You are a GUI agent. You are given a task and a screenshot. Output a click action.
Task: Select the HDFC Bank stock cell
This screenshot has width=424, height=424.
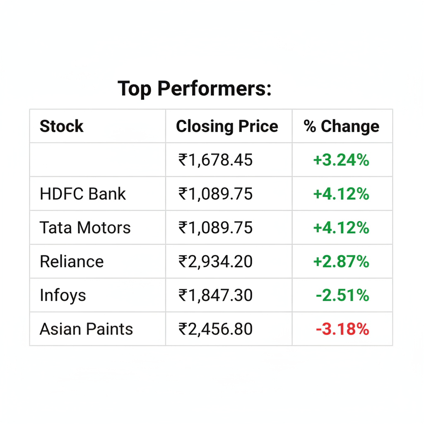pyautogui.click(x=83, y=194)
